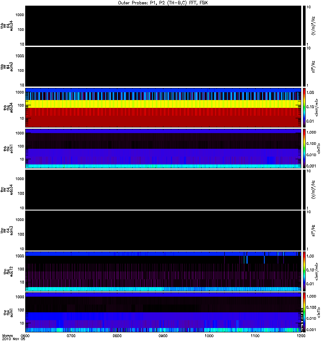Click the thb fbk edc34 spectrogram panel
The height and width of the screenshot is (348, 326).
click(x=163, y=107)
